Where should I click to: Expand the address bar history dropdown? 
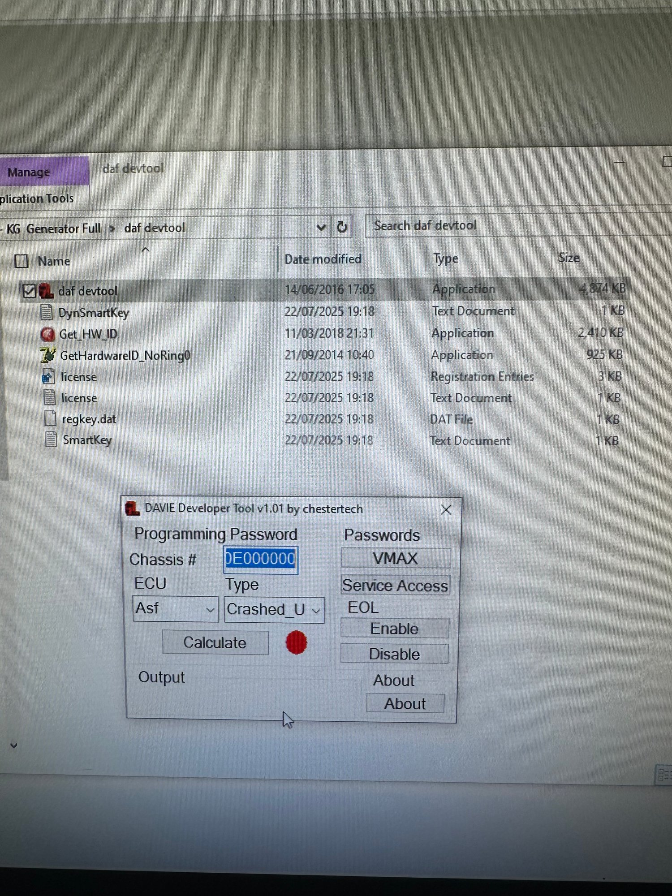click(321, 228)
